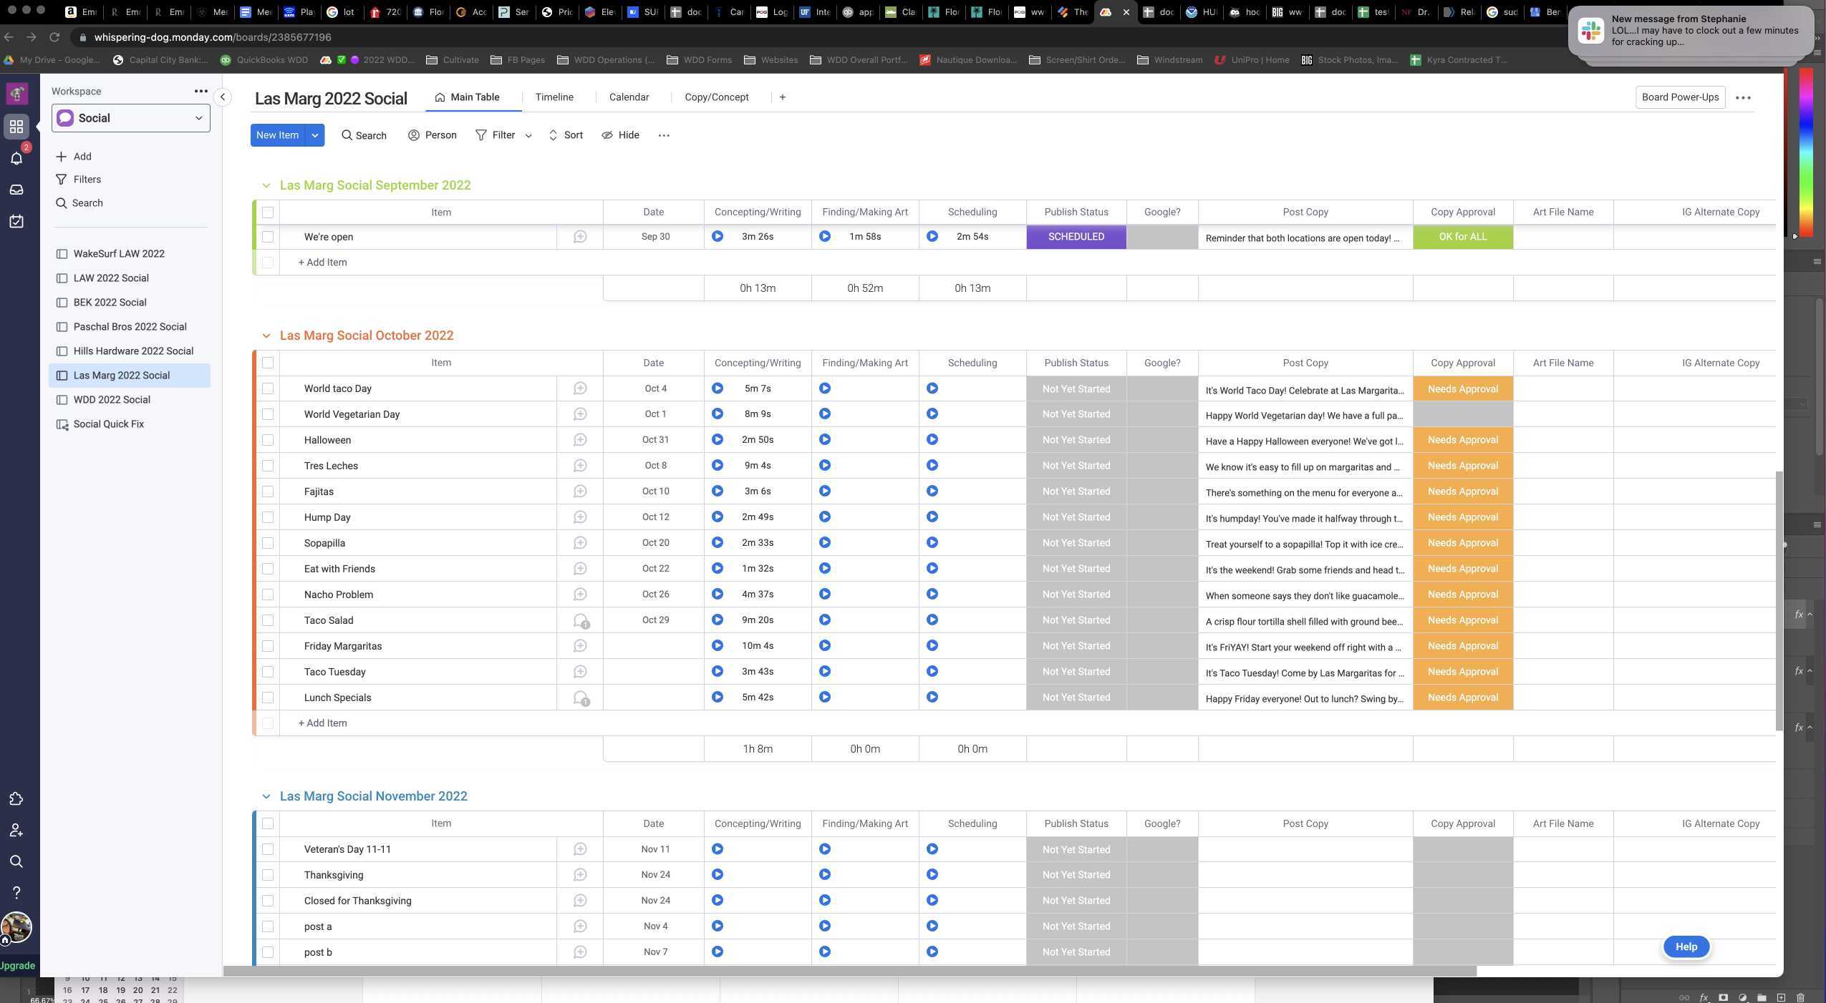Switch to the Copy/Concept tab
Screen dimensions: 1826x1003
coord(716,97)
